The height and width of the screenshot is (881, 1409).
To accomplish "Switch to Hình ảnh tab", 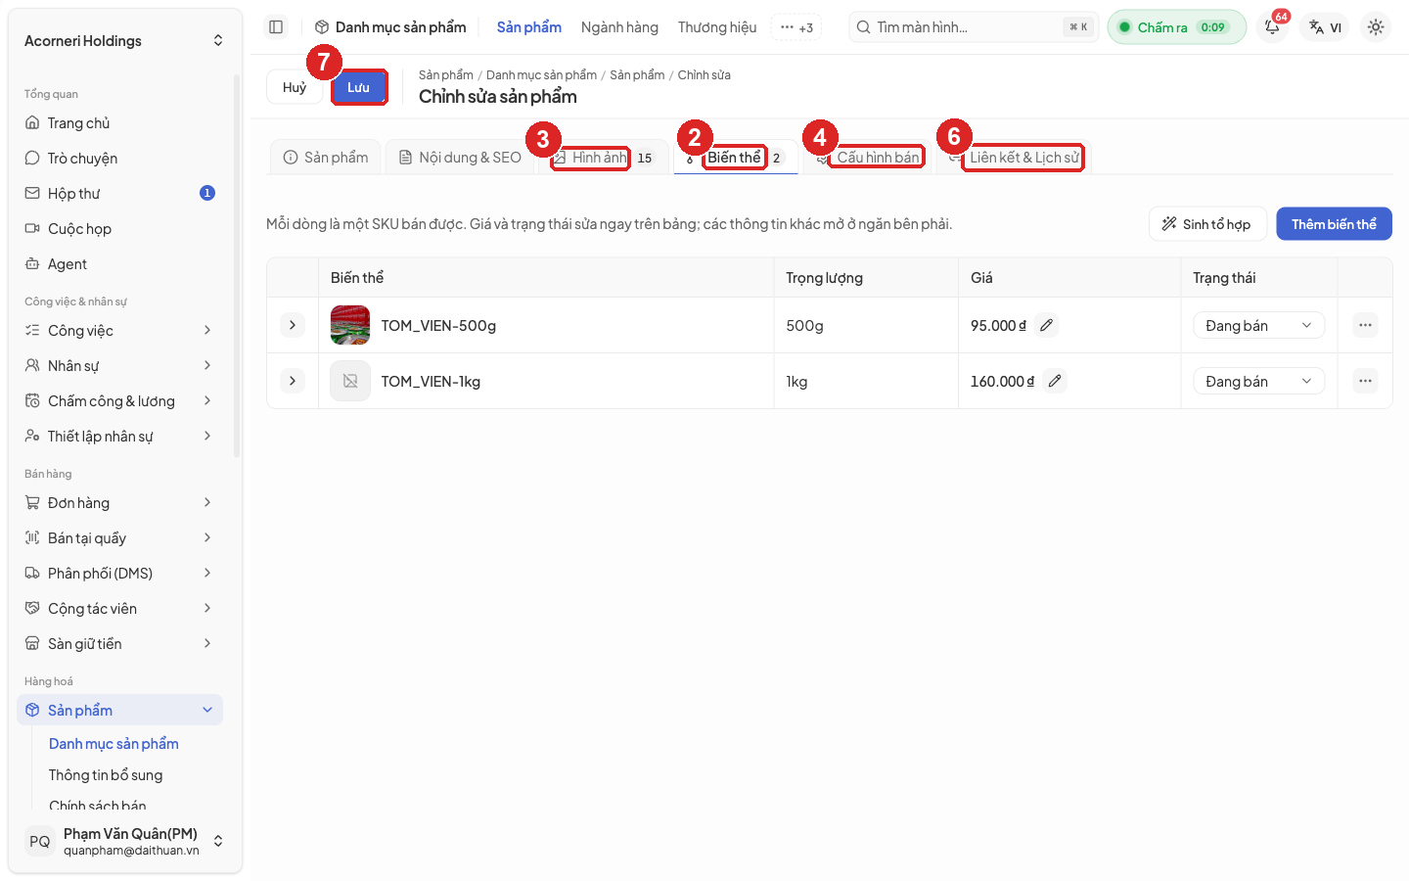I will tap(603, 158).
